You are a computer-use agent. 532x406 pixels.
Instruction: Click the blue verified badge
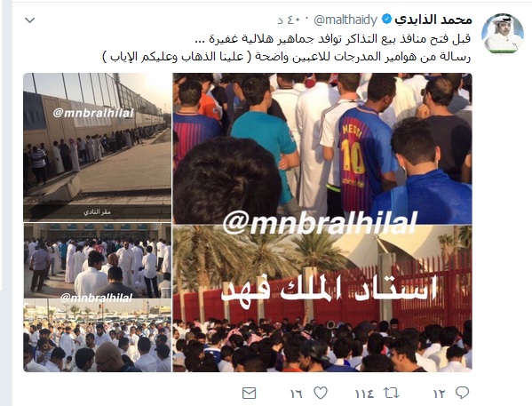click(386, 20)
